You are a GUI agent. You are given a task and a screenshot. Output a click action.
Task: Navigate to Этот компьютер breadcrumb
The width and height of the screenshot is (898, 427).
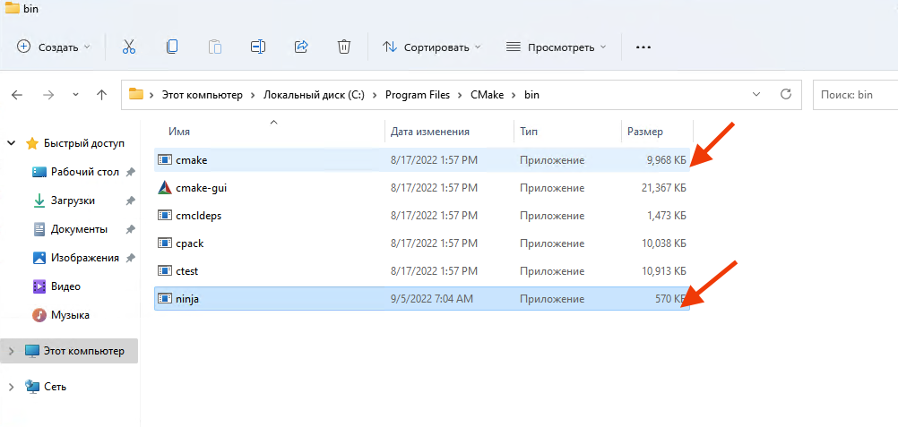click(x=203, y=95)
